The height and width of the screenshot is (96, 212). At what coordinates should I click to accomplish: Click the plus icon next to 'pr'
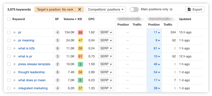14,32
